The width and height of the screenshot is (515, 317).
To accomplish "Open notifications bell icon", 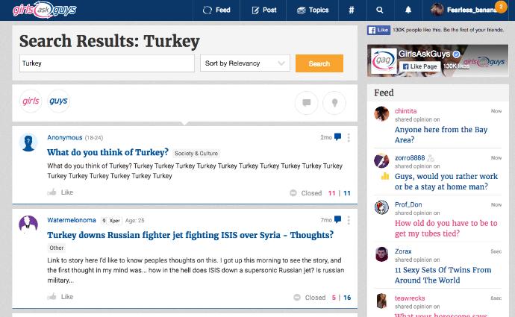I will [408, 10].
